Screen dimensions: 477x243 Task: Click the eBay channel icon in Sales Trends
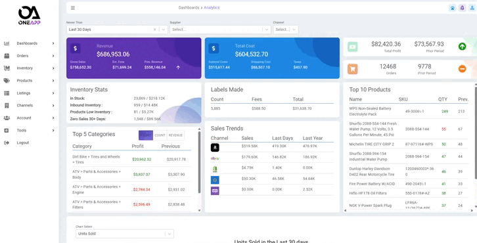point(215,158)
